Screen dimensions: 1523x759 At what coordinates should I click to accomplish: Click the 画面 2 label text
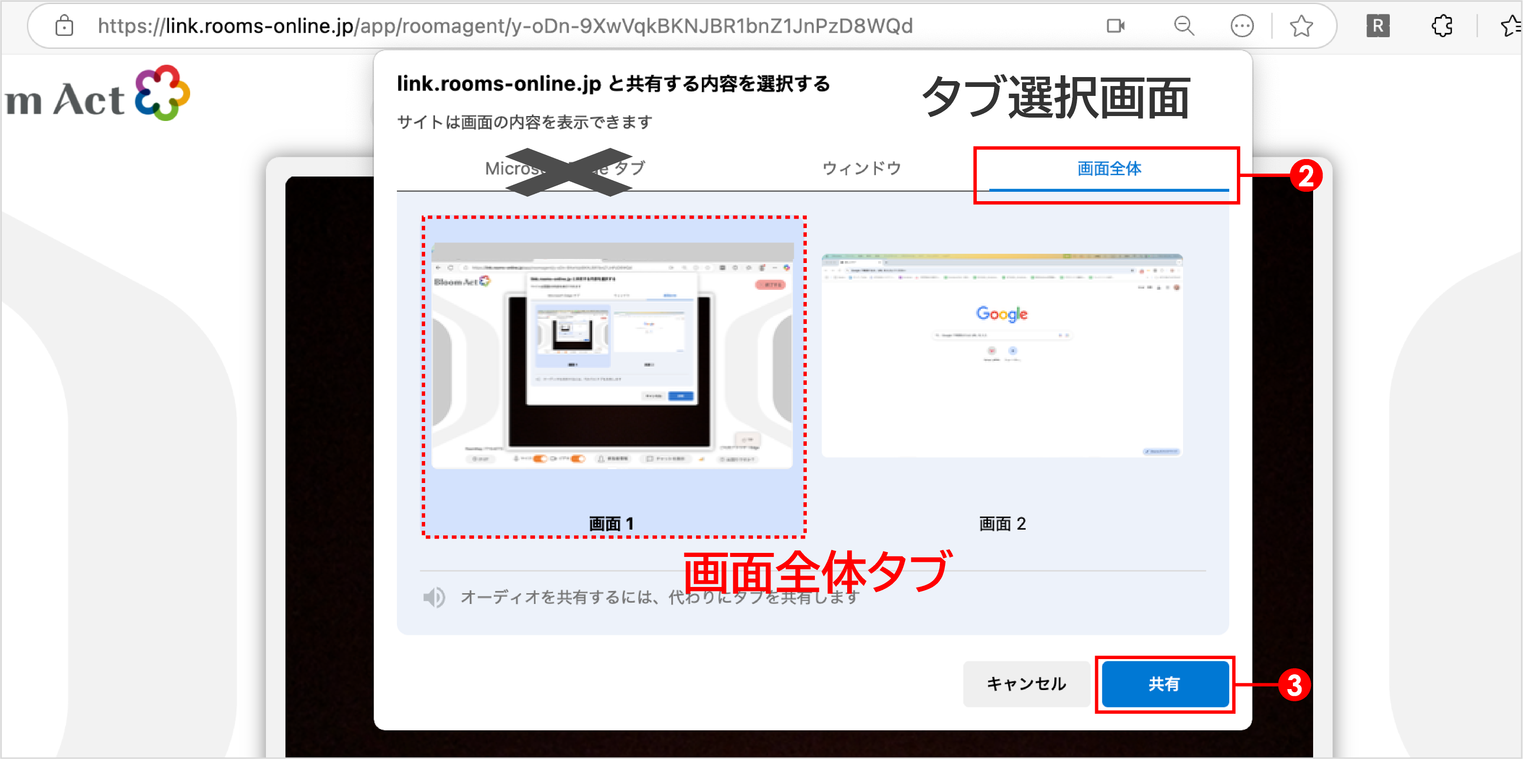pos(1002,523)
